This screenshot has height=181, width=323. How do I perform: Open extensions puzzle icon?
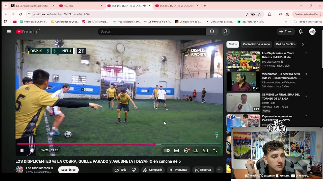click(x=270, y=14)
